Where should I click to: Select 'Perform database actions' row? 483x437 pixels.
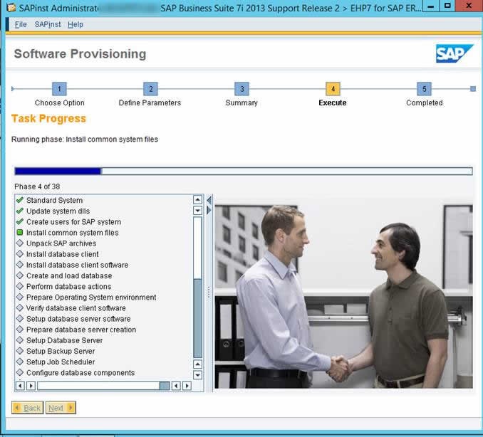(x=103, y=287)
